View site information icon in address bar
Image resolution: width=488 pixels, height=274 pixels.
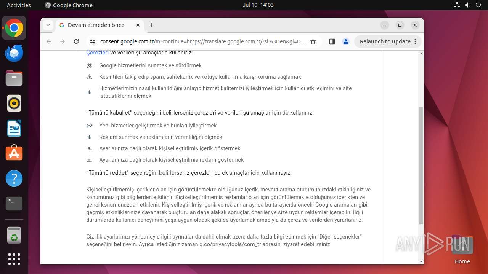pos(93,41)
